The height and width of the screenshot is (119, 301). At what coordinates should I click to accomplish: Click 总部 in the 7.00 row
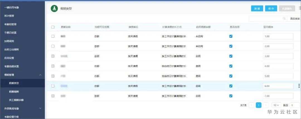[97, 96]
